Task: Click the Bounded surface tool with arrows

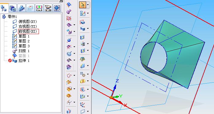Action: 69,18
